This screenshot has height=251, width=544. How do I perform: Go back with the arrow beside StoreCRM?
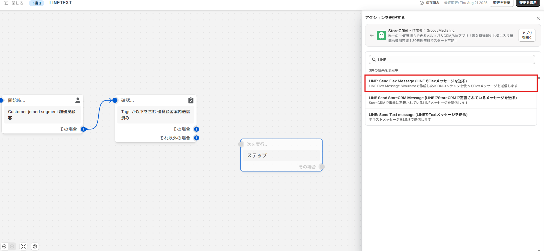point(372,35)
